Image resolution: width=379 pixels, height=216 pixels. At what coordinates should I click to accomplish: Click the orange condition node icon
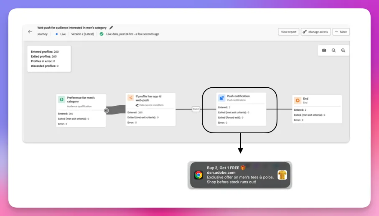pyautogui.click(x=130, y=98)
